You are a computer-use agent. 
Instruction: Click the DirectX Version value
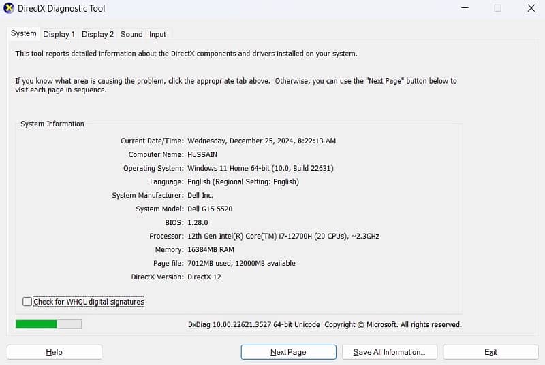204,277
